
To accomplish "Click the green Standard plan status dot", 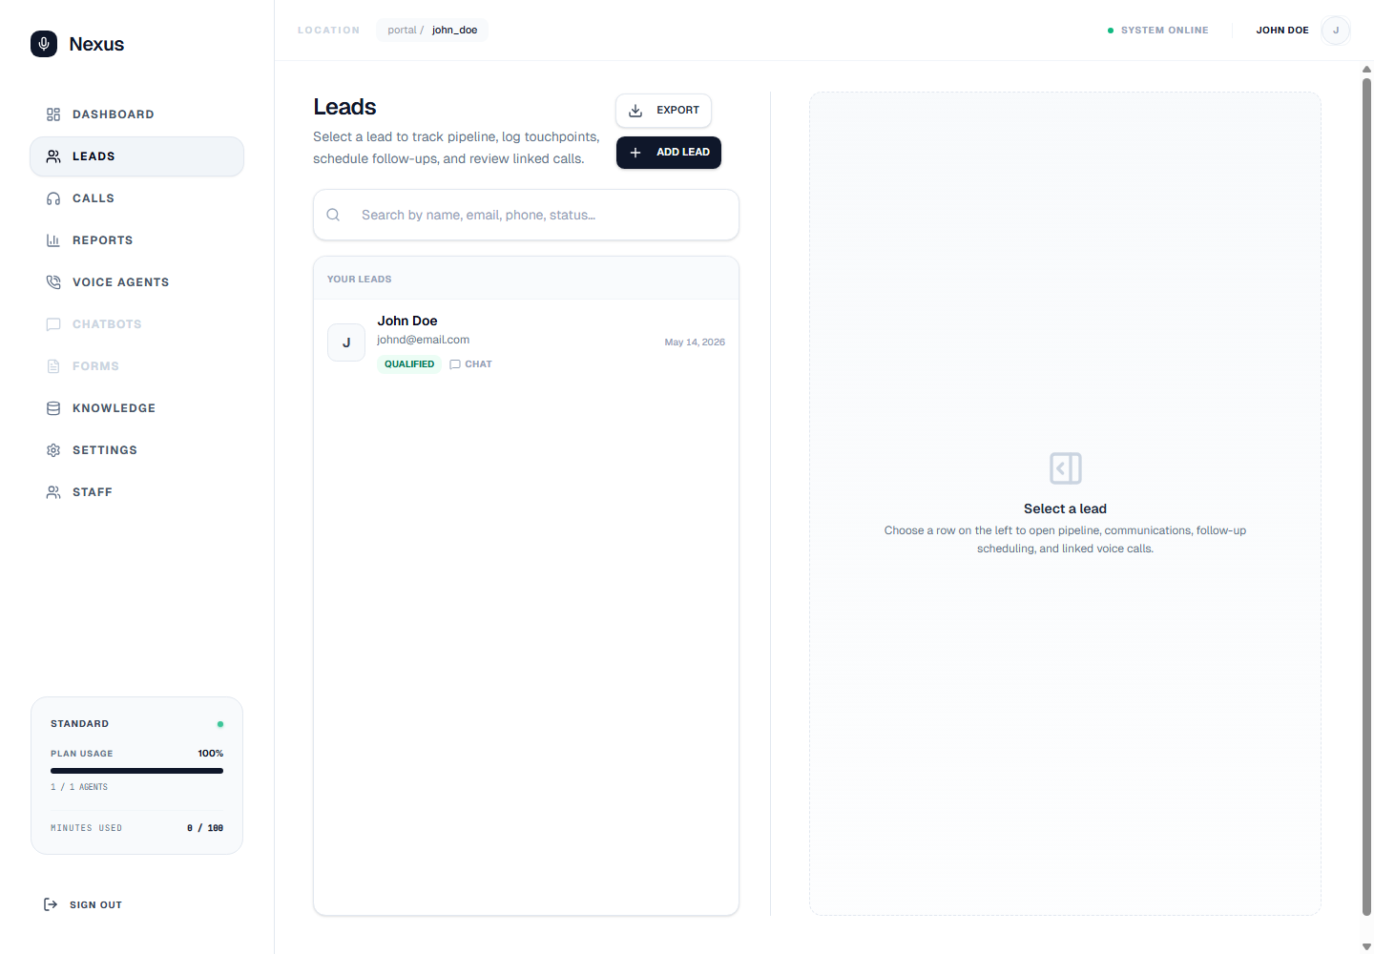I will point(220,724).
